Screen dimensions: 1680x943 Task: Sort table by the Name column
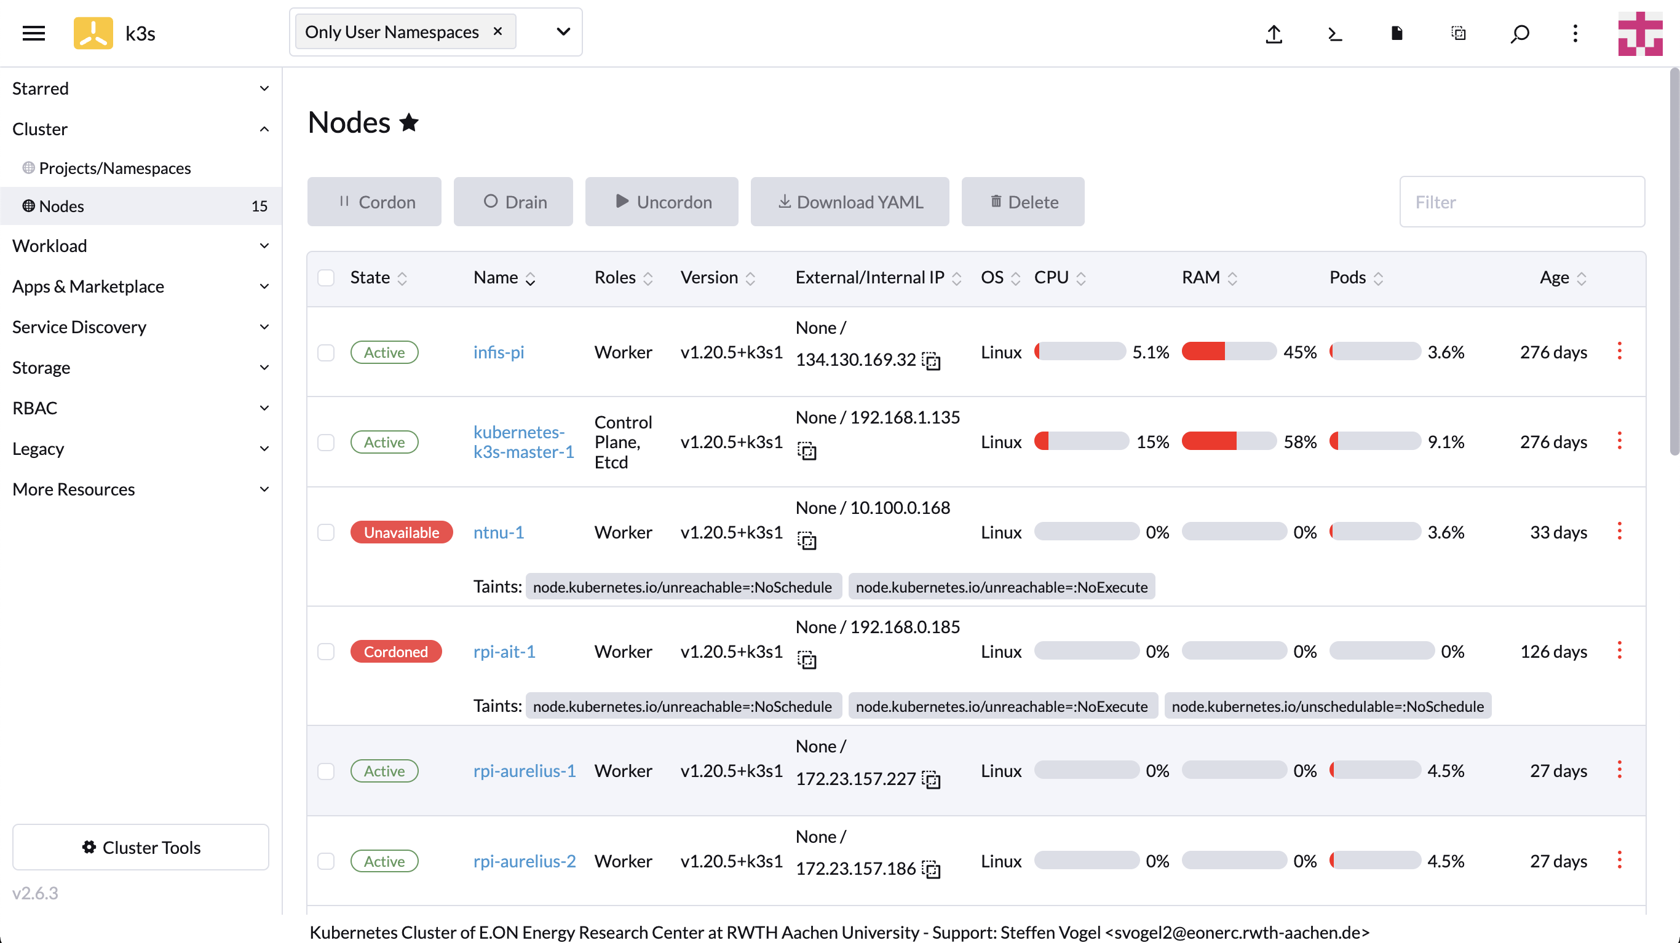504,278
